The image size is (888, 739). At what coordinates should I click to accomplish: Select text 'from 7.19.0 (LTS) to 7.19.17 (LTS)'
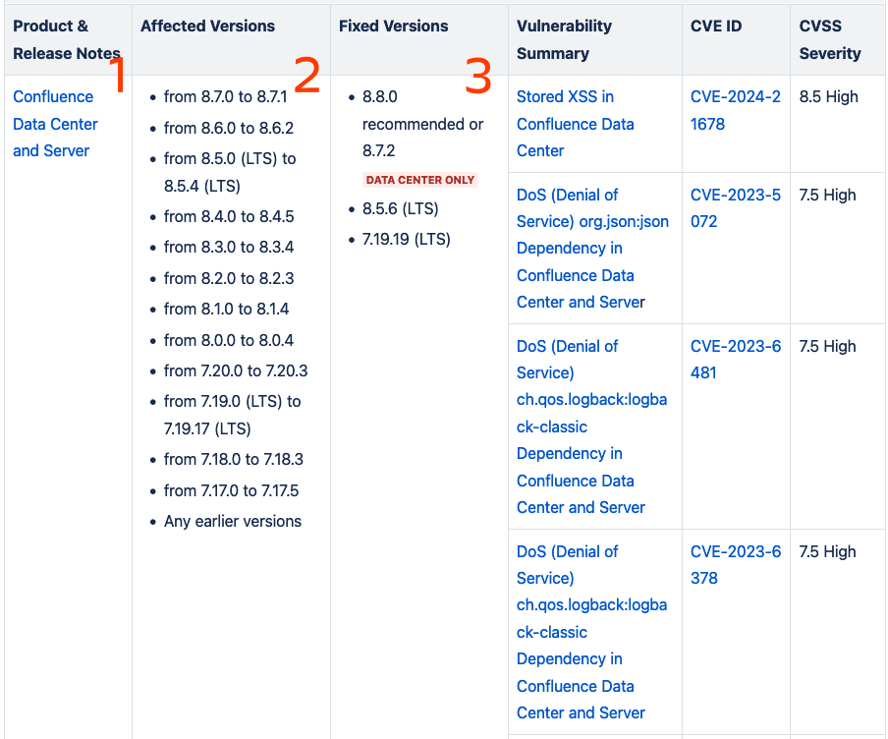[232, 415]
